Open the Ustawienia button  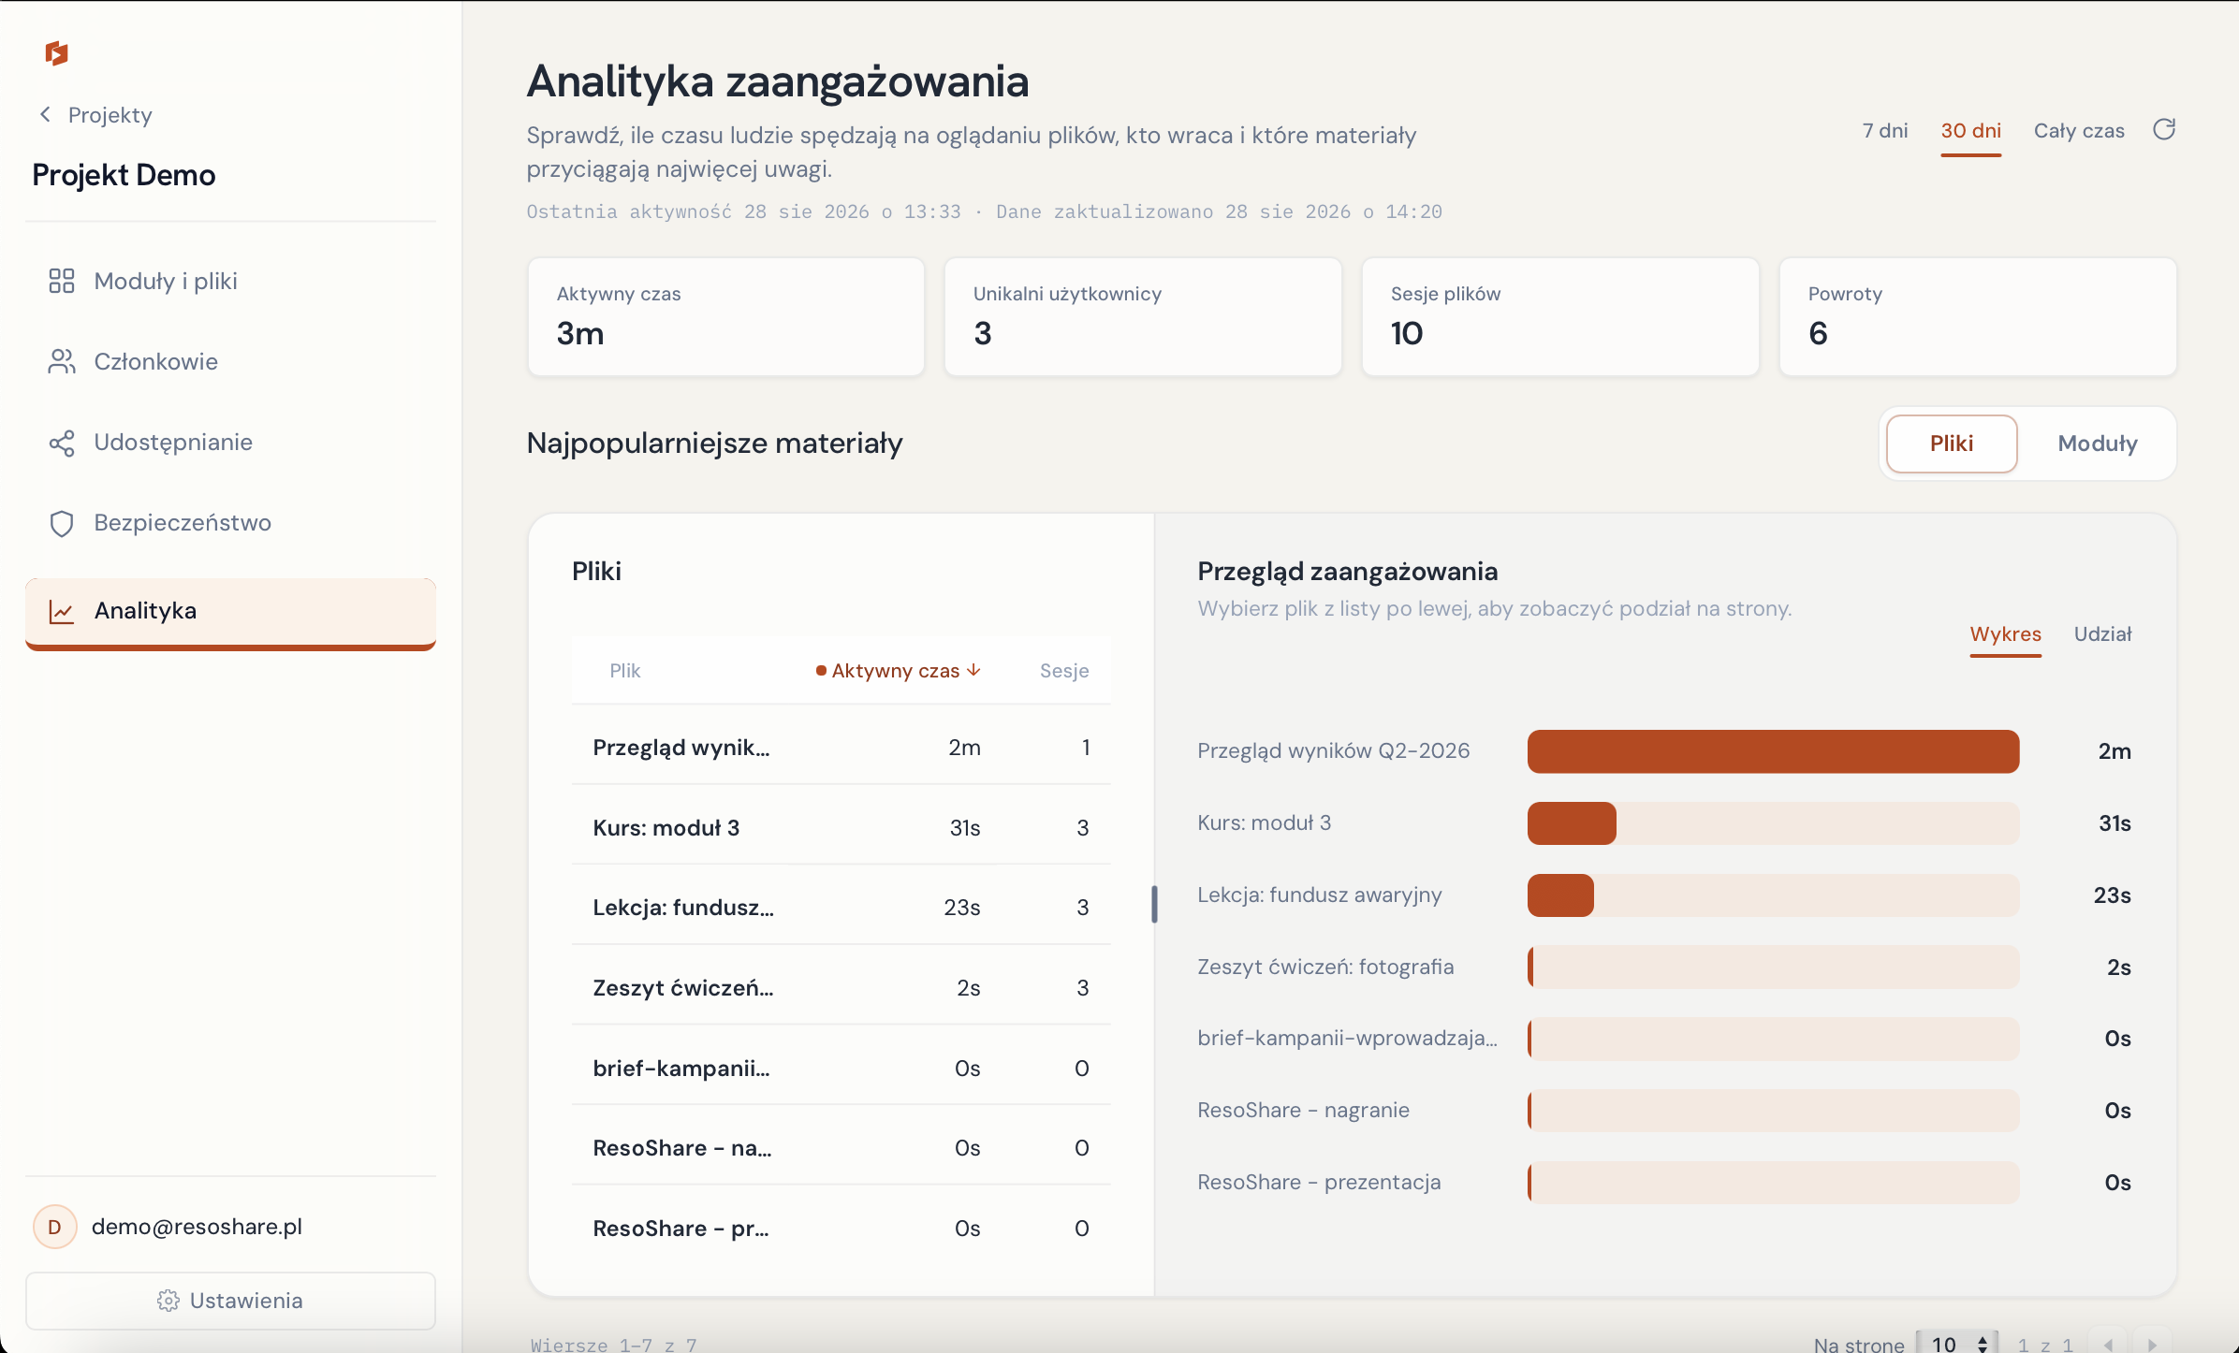tap(231, 1301)
